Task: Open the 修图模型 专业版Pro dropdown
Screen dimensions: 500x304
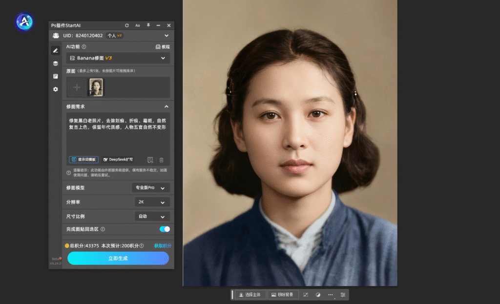Action: pyautogui.click(x=151, y=188)
